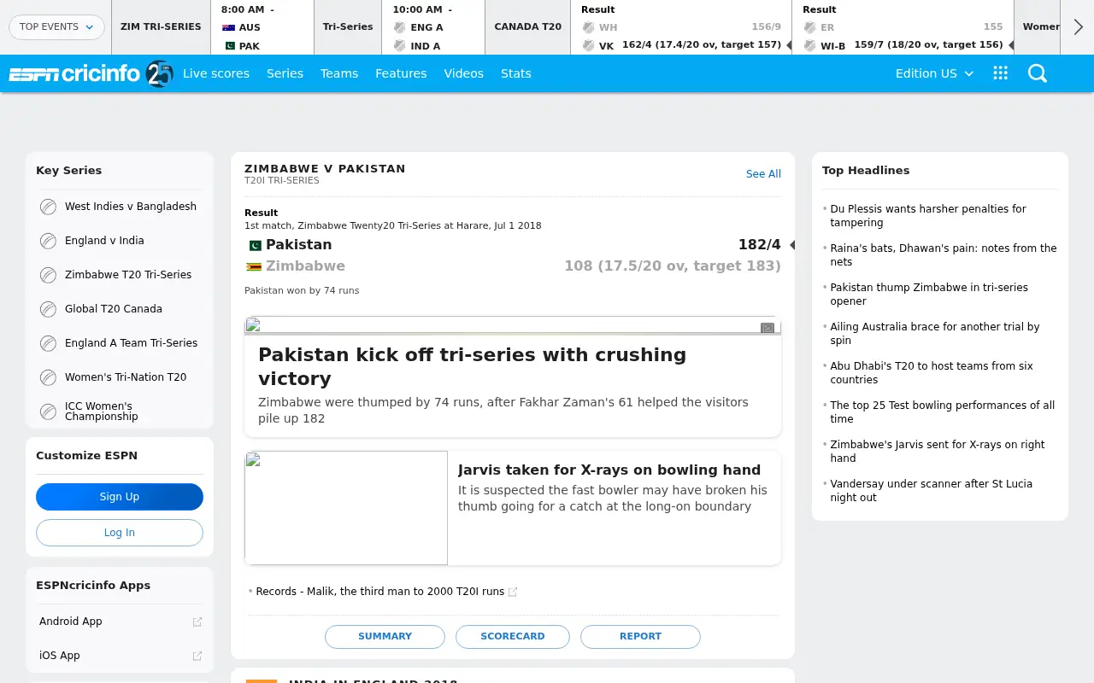
Task: Click the Sign Up button
Action: point(120,497)
